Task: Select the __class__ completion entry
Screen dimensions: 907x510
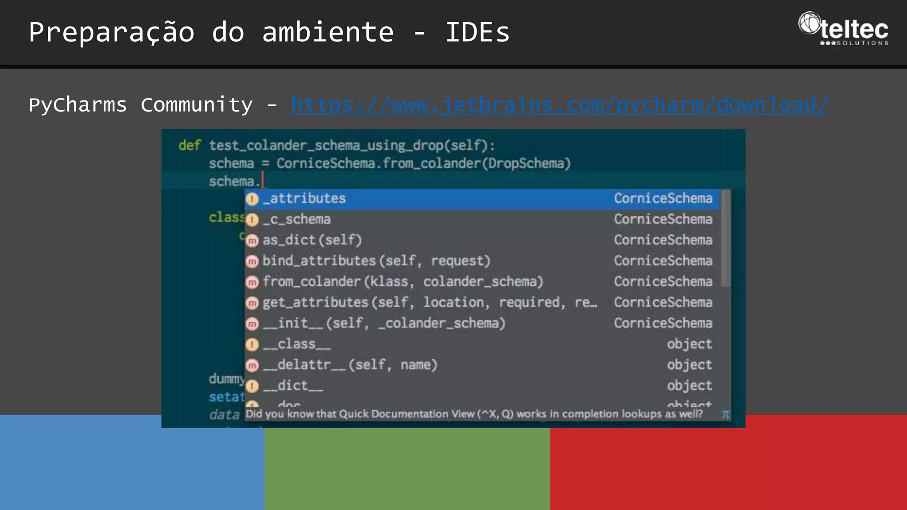Action: 482,344
